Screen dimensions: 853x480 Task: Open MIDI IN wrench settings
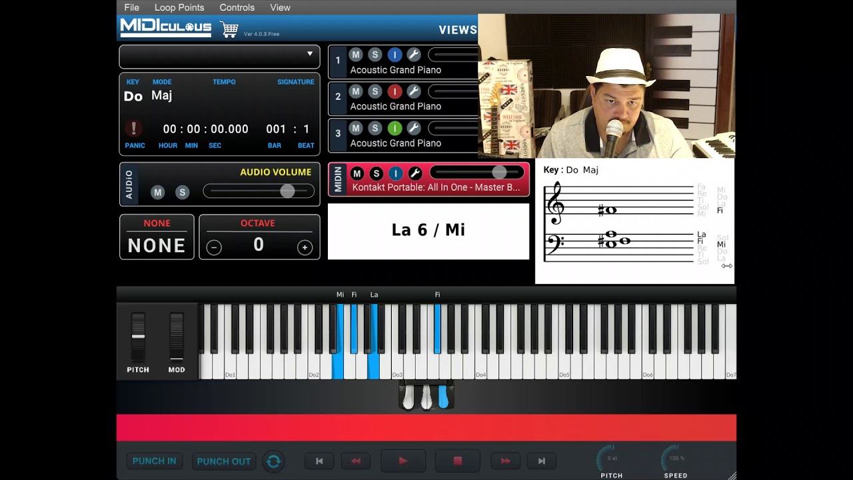click(415, 173)
